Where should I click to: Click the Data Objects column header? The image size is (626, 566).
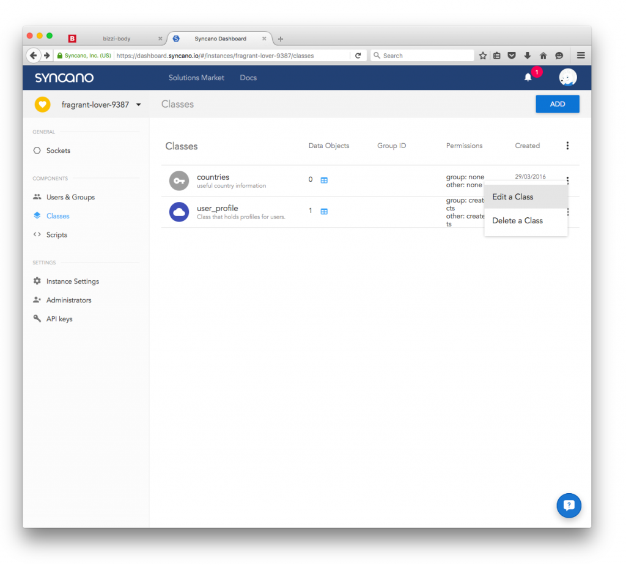(329, 146)
